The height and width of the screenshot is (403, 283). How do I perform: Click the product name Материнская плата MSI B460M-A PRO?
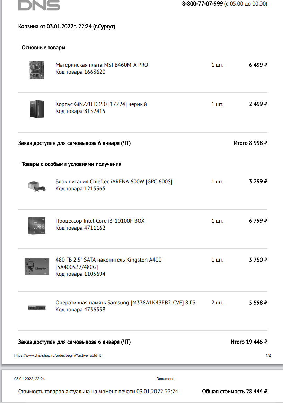[x=102, y=65]
